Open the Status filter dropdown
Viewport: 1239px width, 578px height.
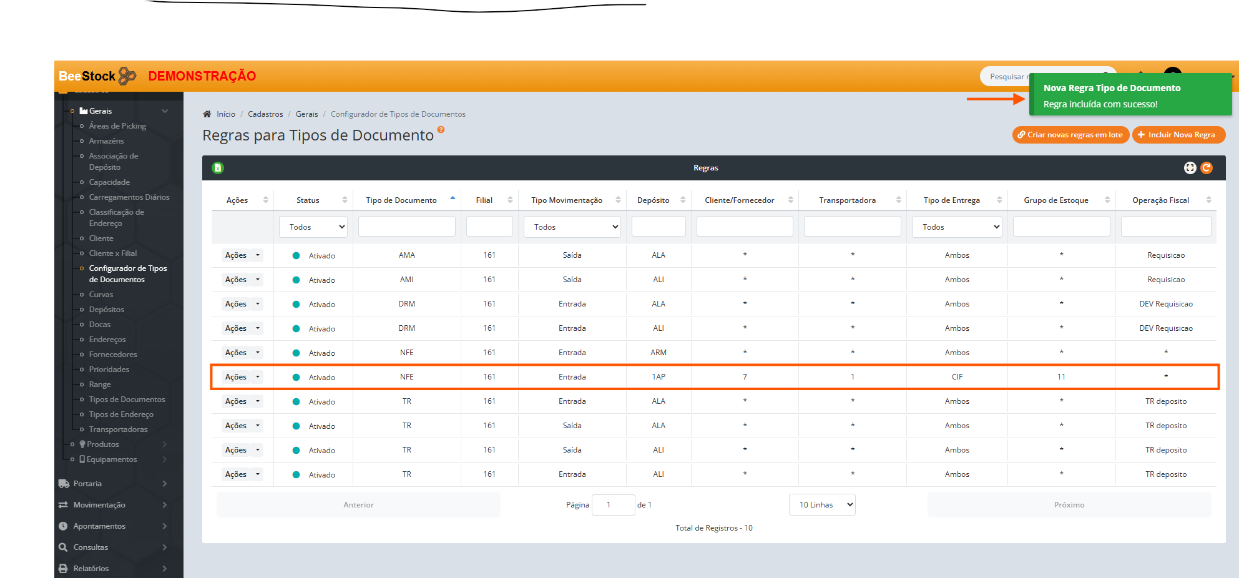pyautogui.click(x=313, y=227)
